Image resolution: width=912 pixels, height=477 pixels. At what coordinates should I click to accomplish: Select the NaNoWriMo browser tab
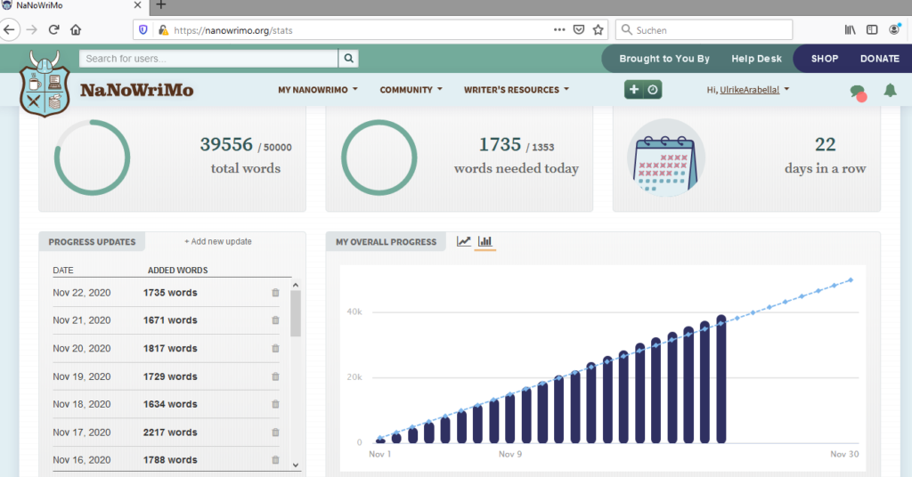pyautogui.click(x=73, y=6)
